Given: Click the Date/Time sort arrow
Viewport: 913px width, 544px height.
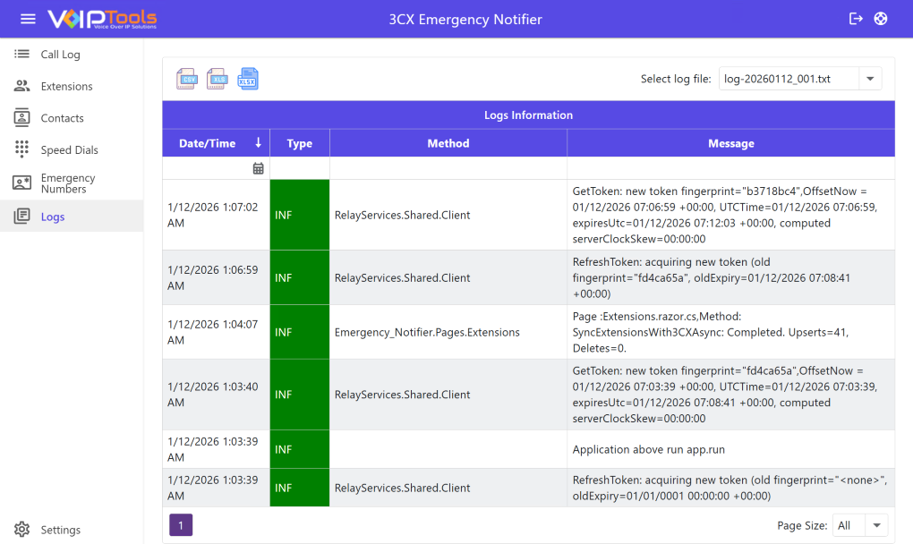Looking at the screenshot, I should (x=258, y=143).
